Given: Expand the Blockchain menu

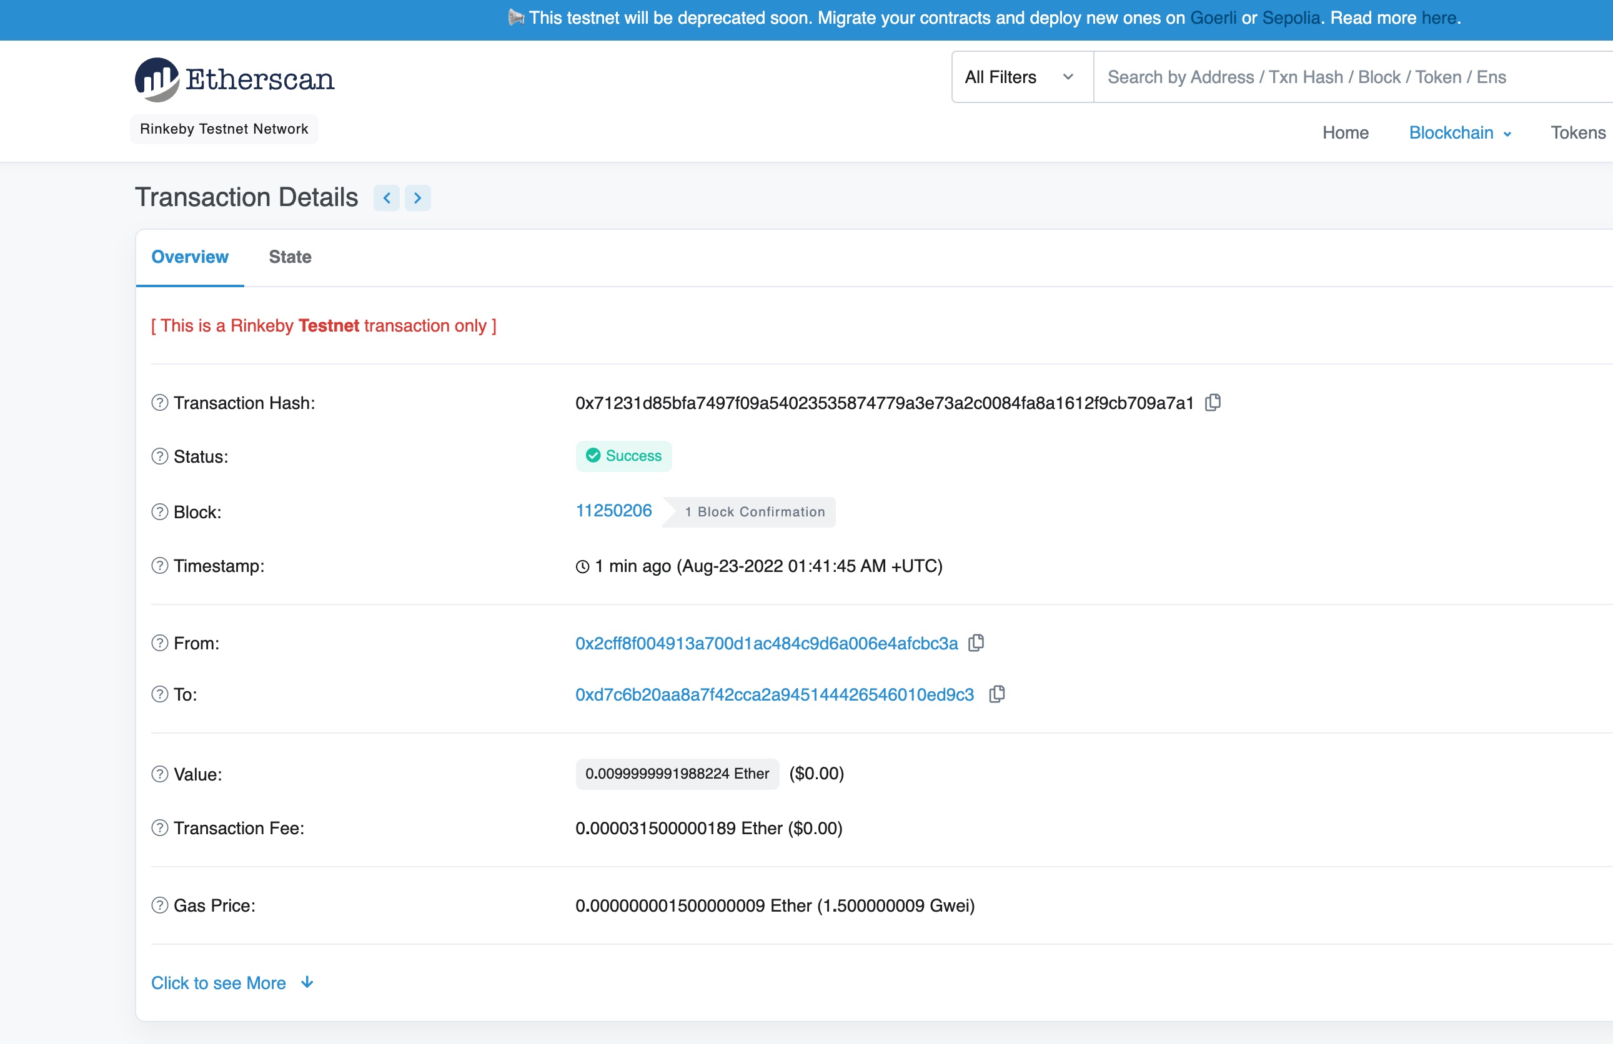Looking at the screenshot, I should coord(1459,133).
